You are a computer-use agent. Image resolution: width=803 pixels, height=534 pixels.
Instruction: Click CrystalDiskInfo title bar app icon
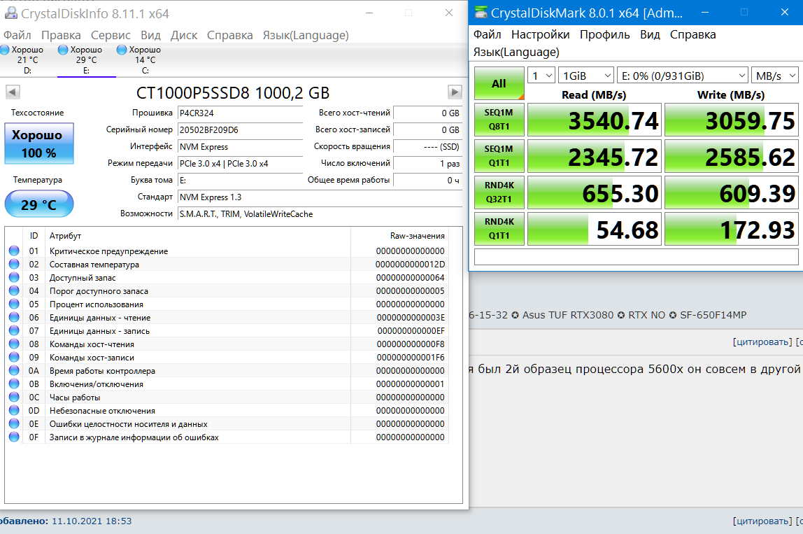10,13
